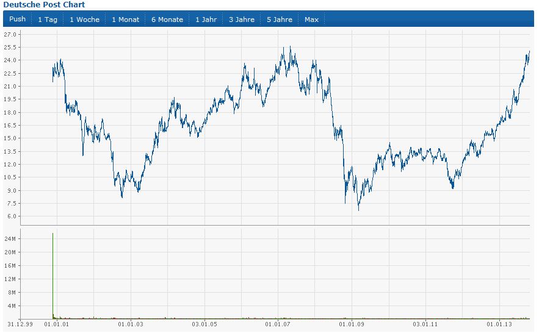Click the tall green volume spike bar
Screen dimensions: 539x336
[x=52, y=276]
